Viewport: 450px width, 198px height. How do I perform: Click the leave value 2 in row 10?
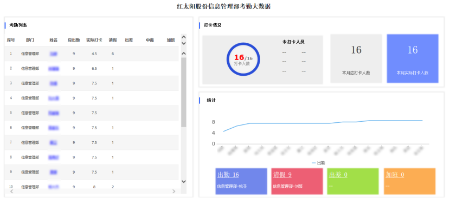point(113,187)
